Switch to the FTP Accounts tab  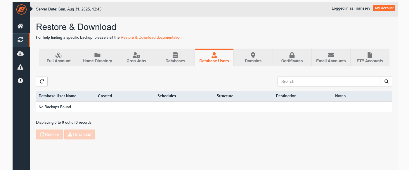point(370,58)
